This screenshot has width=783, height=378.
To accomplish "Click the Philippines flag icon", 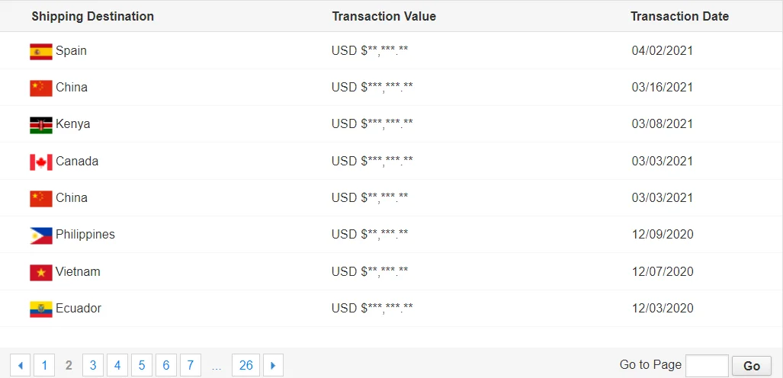I will point(41,235).
